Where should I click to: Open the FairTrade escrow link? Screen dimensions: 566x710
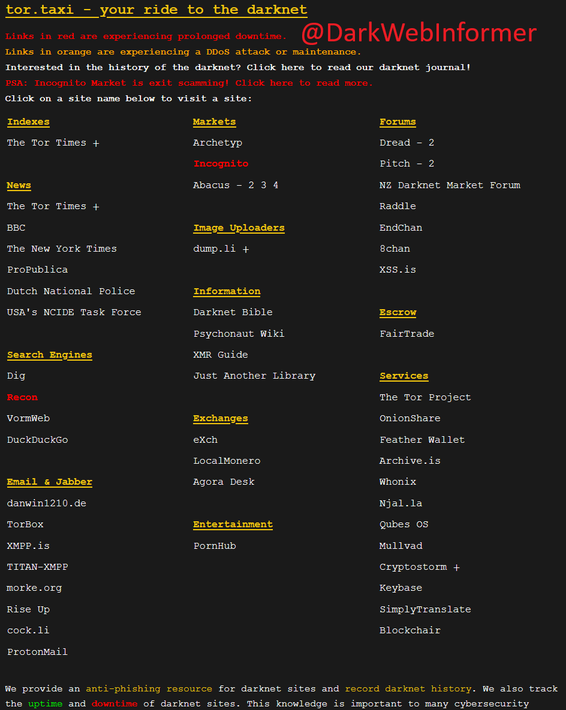click(x=407, y=334)
